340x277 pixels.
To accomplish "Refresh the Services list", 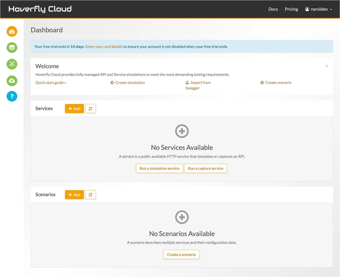I will point(90,109).
